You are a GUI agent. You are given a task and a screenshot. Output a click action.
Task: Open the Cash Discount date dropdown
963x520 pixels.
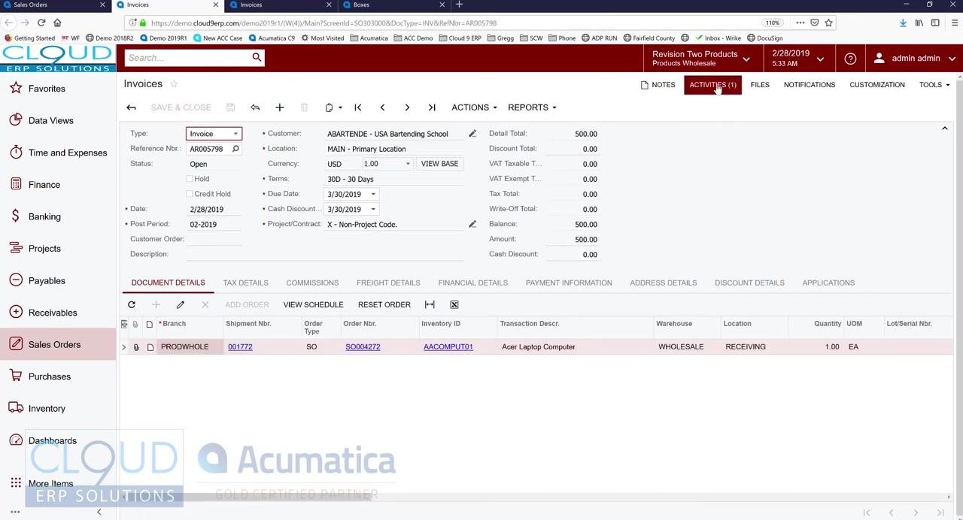[372, 209]
